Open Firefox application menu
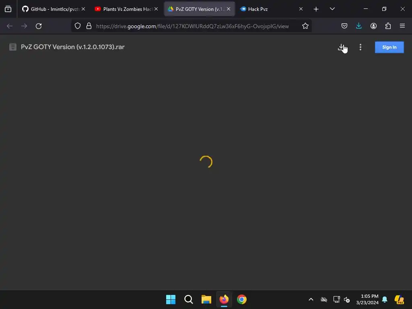Screen dimensions: 412x309 point(402,26)
